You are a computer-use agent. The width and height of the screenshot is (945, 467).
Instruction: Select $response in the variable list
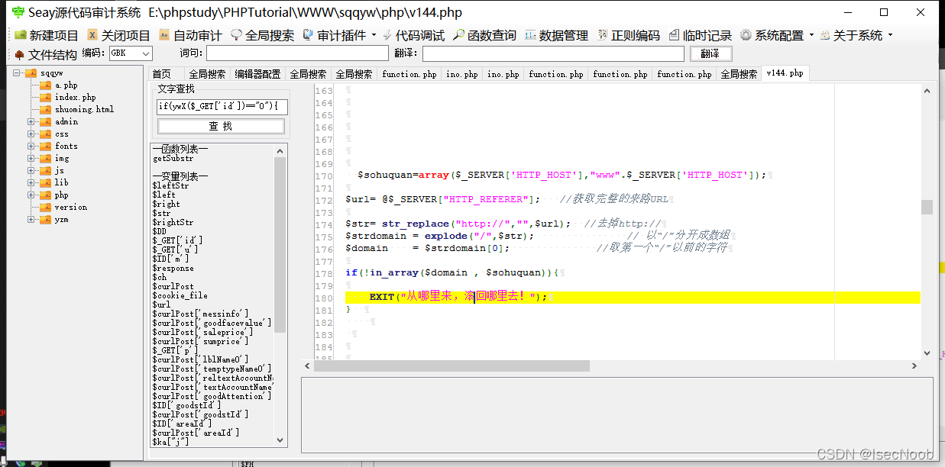point(173,268)
